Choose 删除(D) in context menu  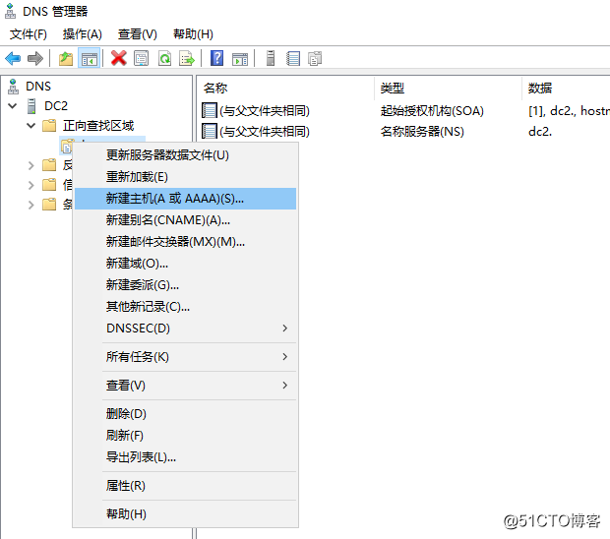(186, 414)
